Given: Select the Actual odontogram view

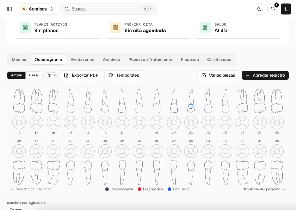Looking at the screenshot, I should tap(16, 75).
